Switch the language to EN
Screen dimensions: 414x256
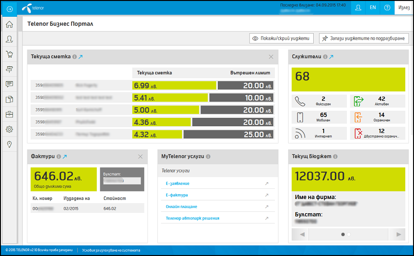click(372, 8)
